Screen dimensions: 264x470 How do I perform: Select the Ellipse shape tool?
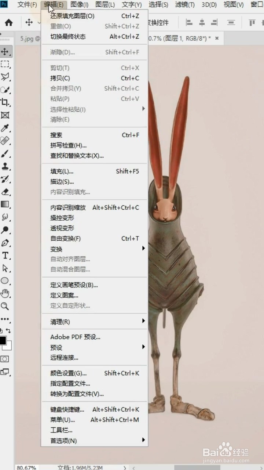pyautogui.click(x=5, y=281)
